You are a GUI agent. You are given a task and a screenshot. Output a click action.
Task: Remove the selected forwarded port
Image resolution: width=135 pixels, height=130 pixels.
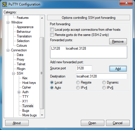pos(118,41)
